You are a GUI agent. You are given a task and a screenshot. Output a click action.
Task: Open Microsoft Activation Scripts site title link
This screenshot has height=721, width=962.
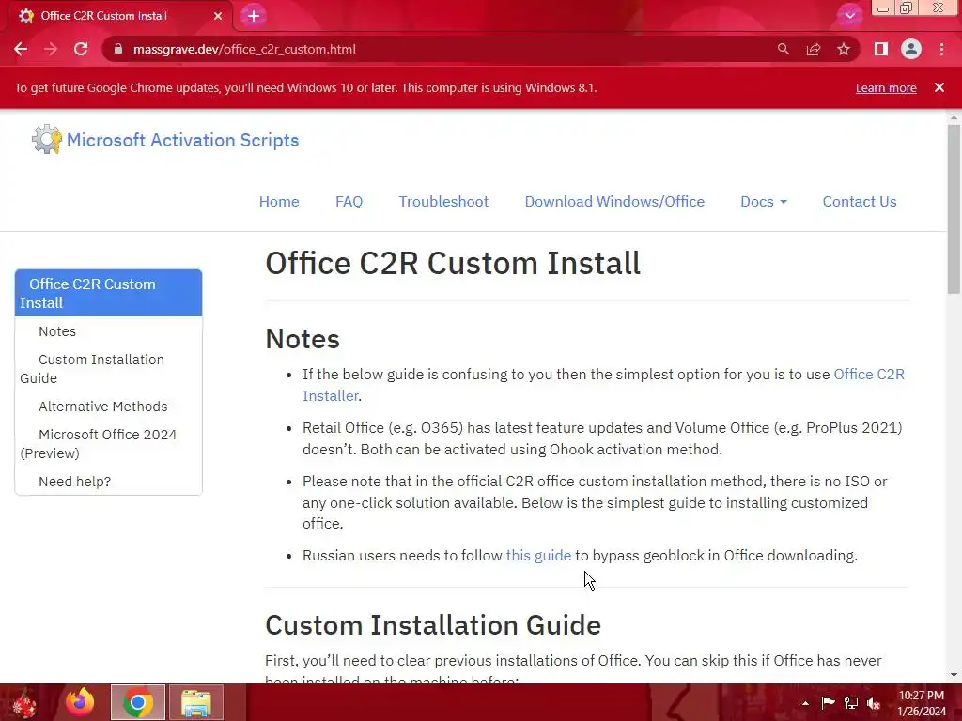183,141
